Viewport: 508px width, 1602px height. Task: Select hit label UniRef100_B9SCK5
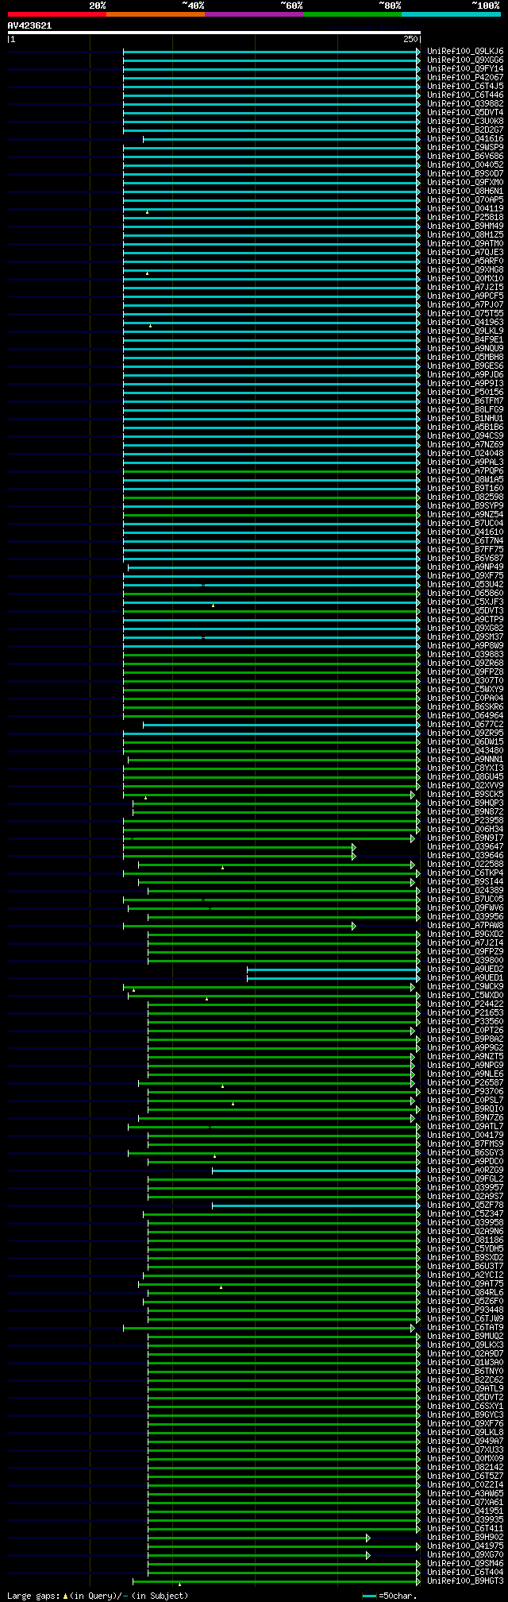(x=465, y=794)
